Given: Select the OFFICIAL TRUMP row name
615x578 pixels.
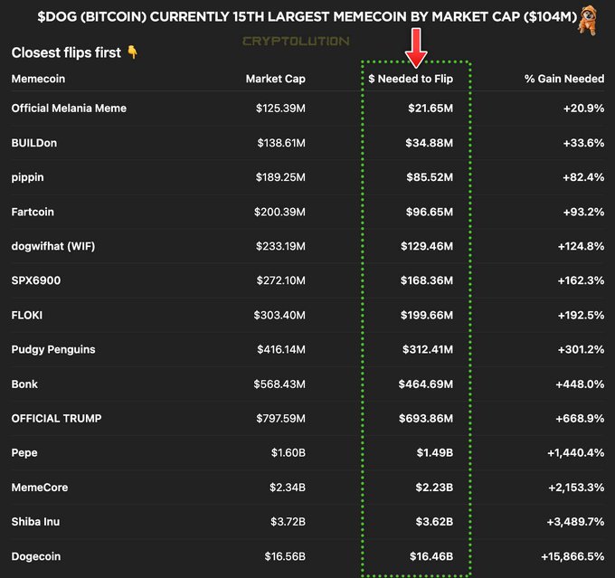Looking at the screenshot, I should pos(56,418).
